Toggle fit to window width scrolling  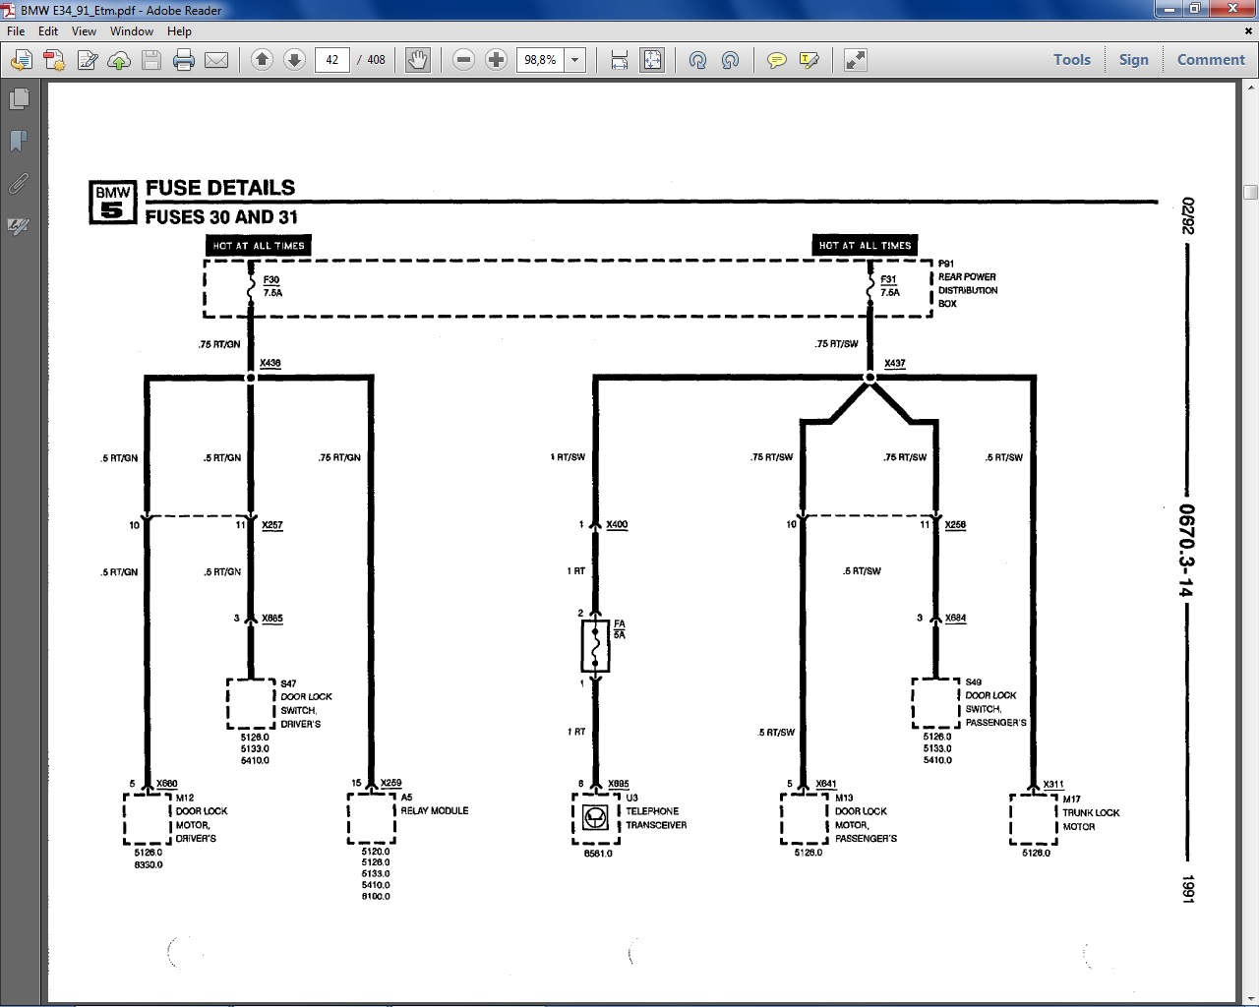point(620,60)
